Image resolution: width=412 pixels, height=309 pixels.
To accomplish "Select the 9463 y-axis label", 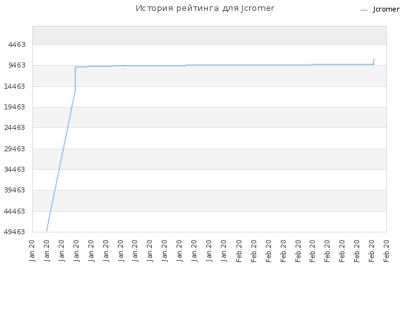I will click(17, 65).
